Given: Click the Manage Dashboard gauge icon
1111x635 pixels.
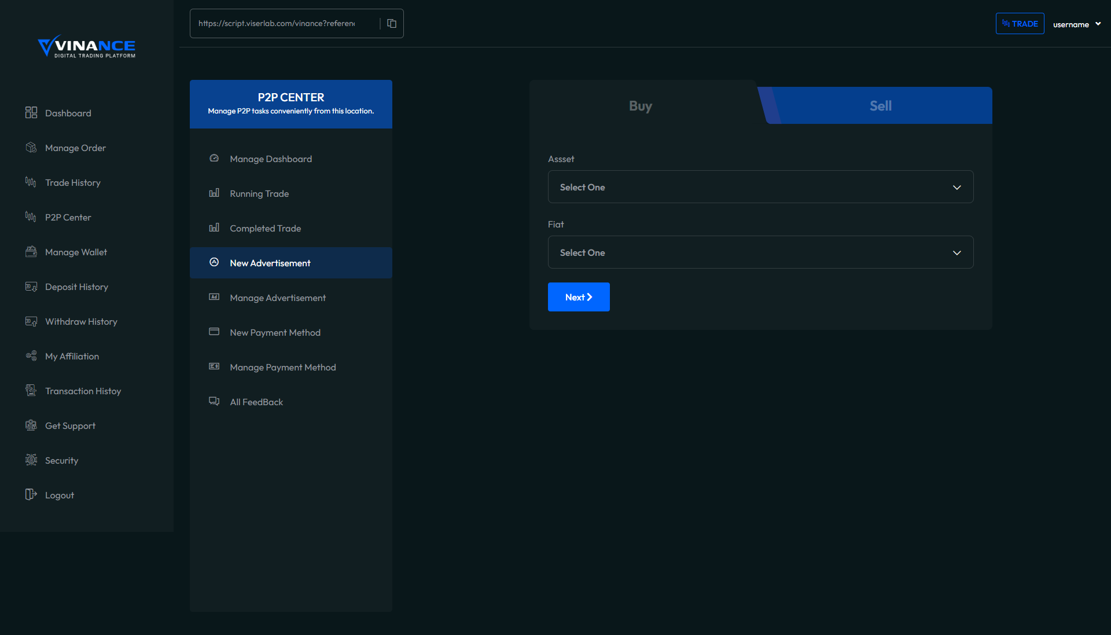Looking at the screenshot, I should [x=214, y=159].
